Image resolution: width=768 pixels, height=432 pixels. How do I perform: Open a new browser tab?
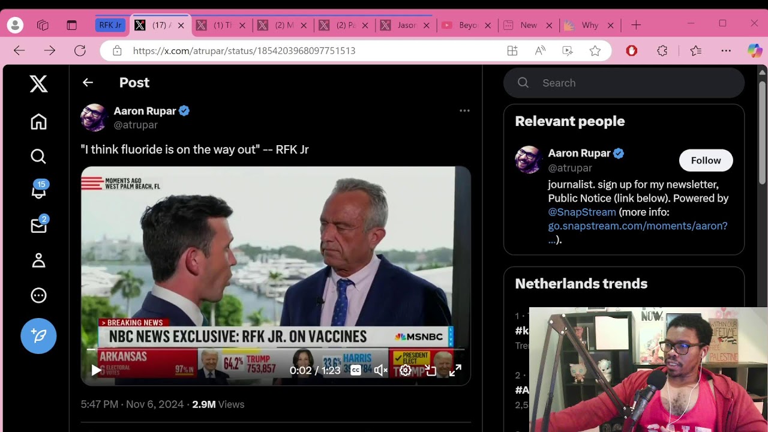[636, 25]
